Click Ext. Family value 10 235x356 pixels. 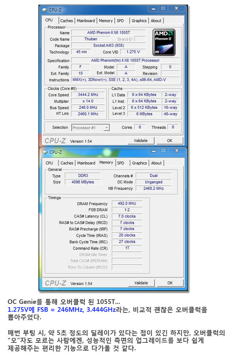pos(81,73)
